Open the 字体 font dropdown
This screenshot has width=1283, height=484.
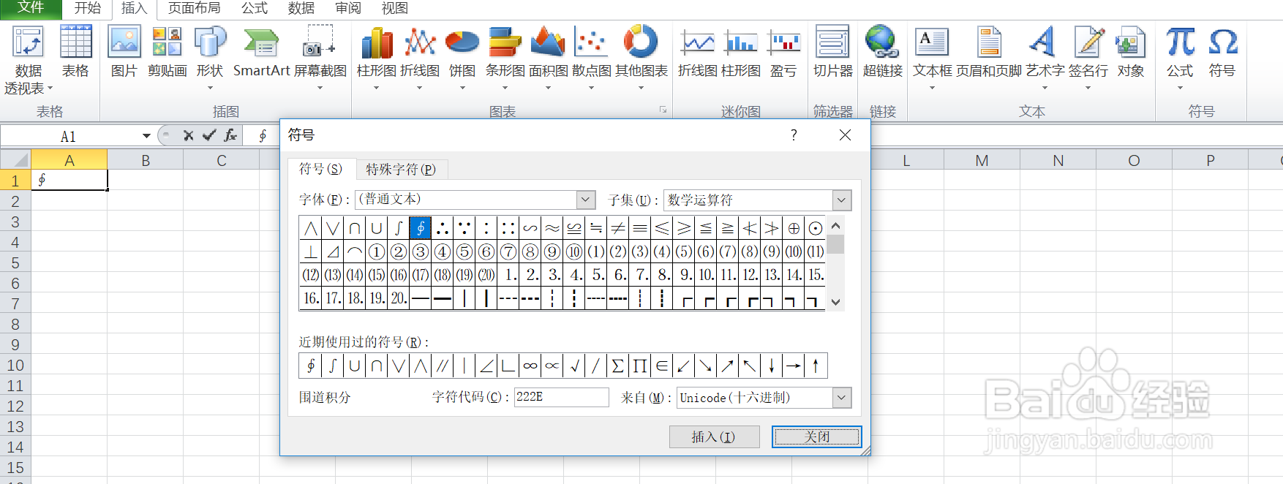click(x=586, y=200)
